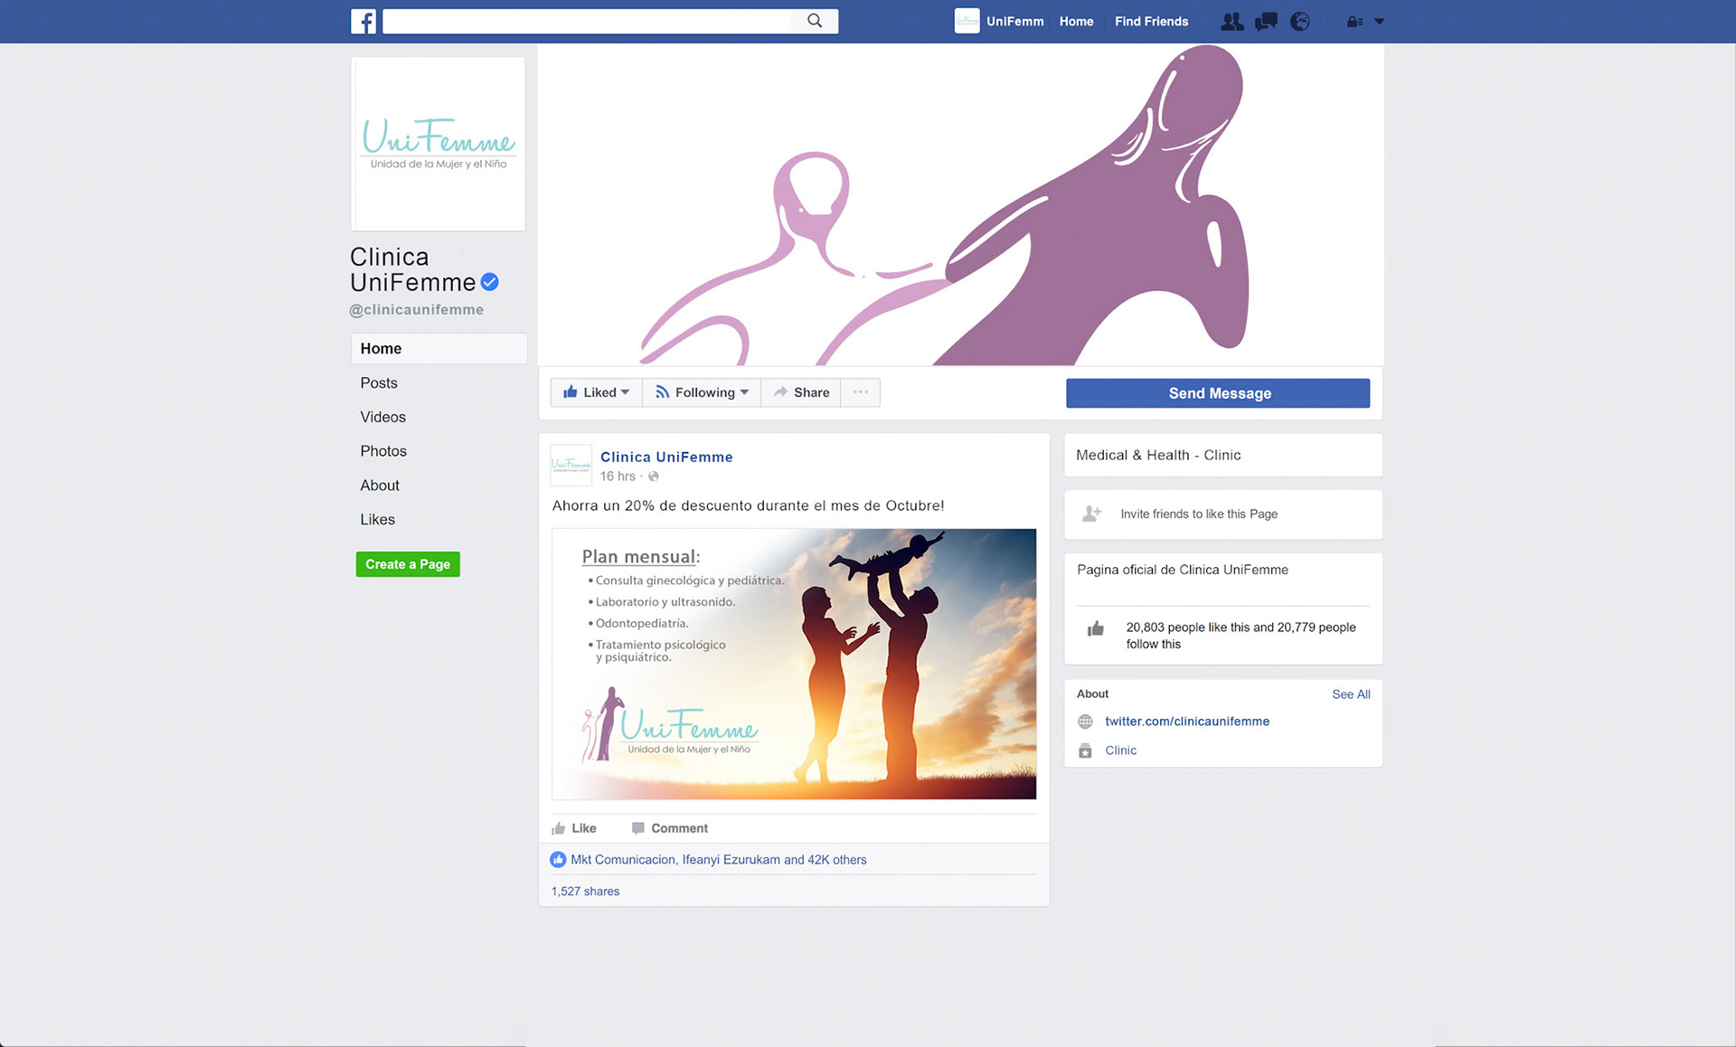The image size is (1736, 1047).
Task: Click the blue like reaction icon
Action: click(558, 860)
